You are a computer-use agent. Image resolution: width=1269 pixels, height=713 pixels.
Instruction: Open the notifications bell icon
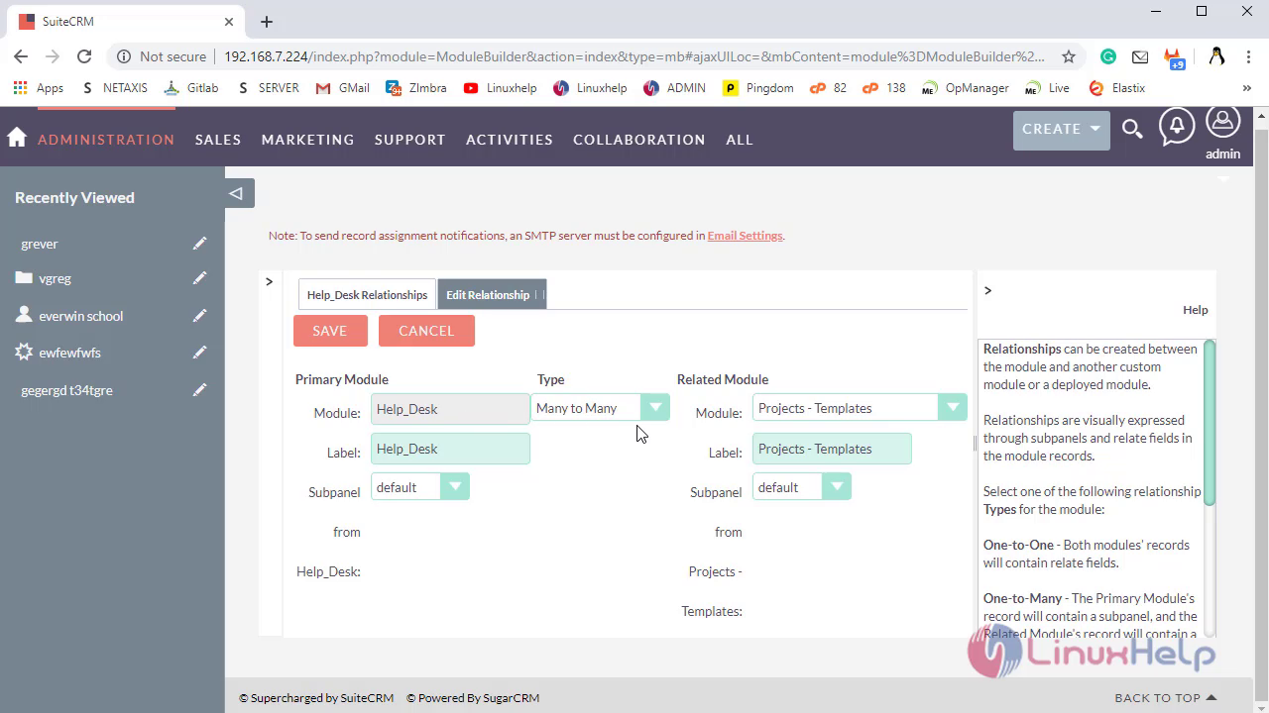1177,126
